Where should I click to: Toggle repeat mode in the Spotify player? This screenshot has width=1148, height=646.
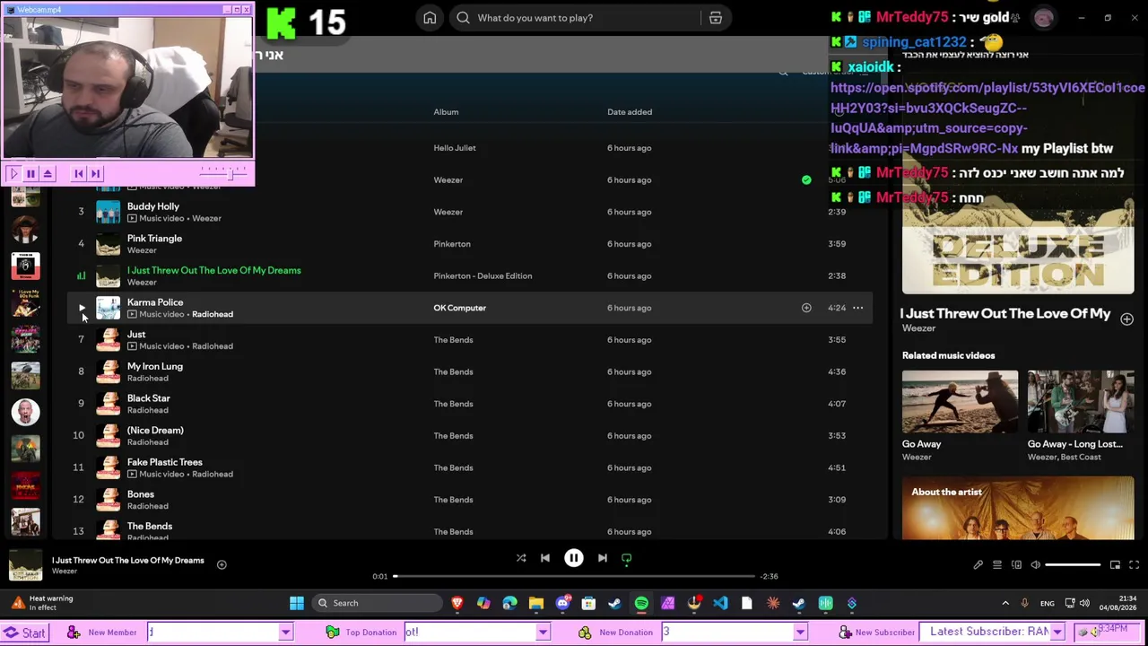pyautogui.click(x=627, y=558)
